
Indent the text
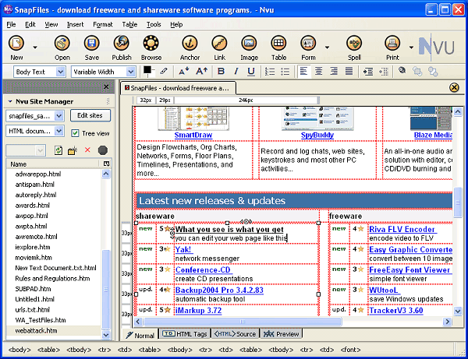[x=368, y=71]
